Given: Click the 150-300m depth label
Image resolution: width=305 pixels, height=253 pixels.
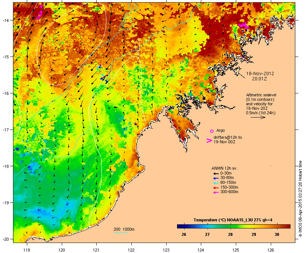Looking at the screenshot, I should pyautogui.click(x=229, y=187).
